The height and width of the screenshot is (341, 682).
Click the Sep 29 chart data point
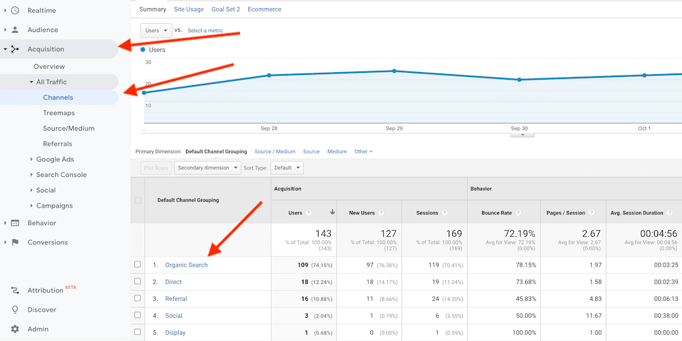point(394,71)
